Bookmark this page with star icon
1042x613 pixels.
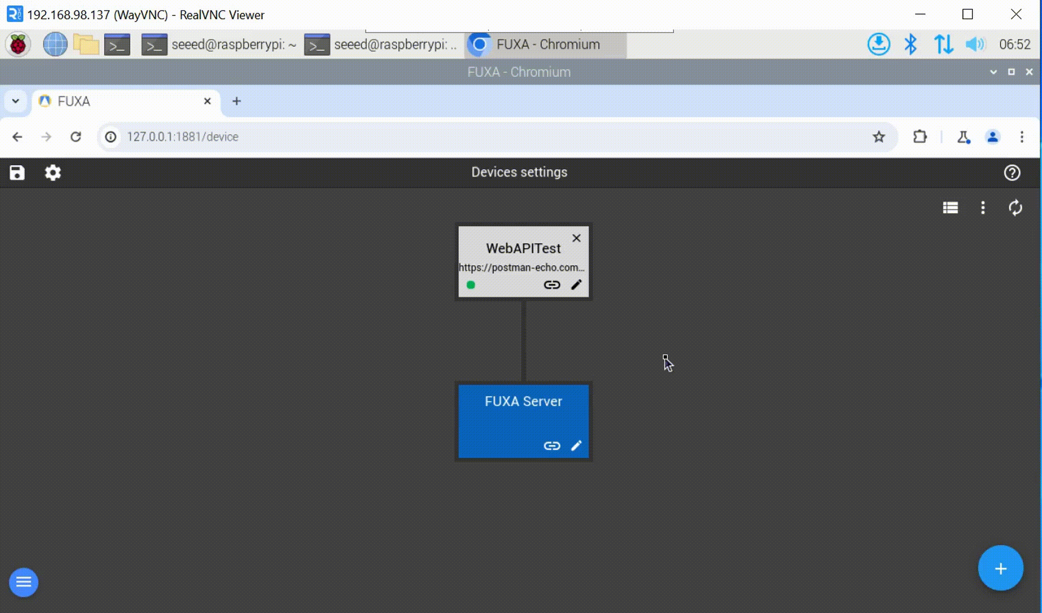point(879,137)
